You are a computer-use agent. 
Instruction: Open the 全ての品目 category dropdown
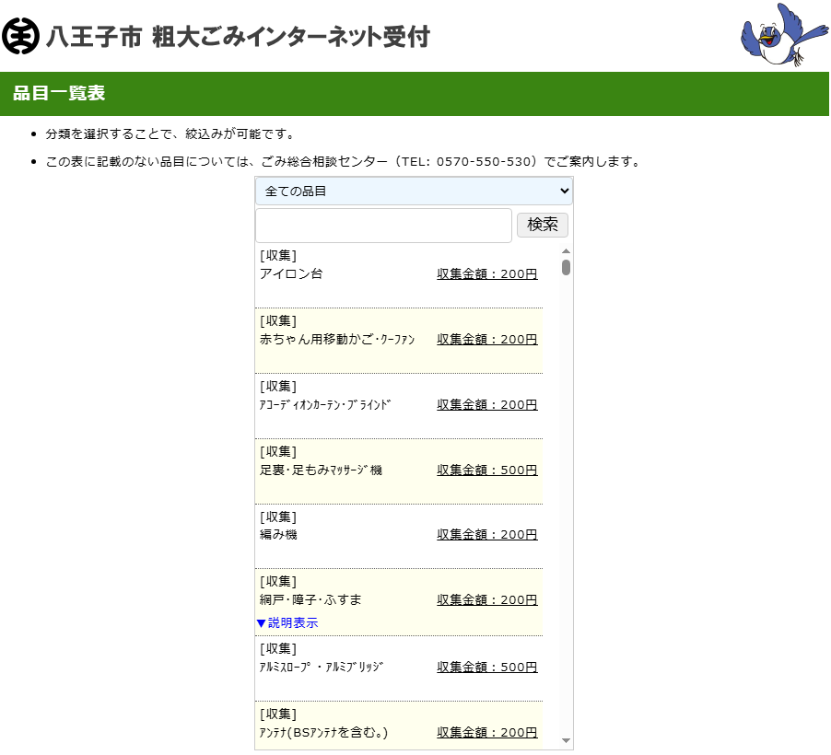pyautogui.click(x=414, y=191)
